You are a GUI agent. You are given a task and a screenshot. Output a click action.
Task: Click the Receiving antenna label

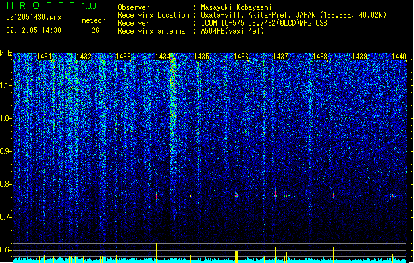pos(151,31)
